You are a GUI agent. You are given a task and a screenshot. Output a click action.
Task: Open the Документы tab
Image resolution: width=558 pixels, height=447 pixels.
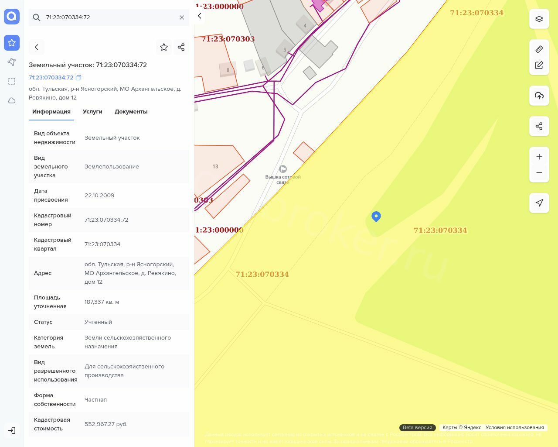coord(131,112)
